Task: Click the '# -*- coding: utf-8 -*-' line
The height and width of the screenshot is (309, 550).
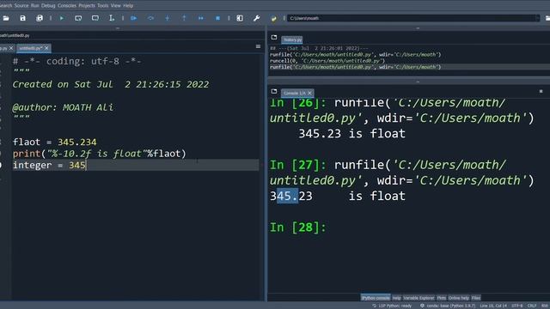Action: [76, 61]
